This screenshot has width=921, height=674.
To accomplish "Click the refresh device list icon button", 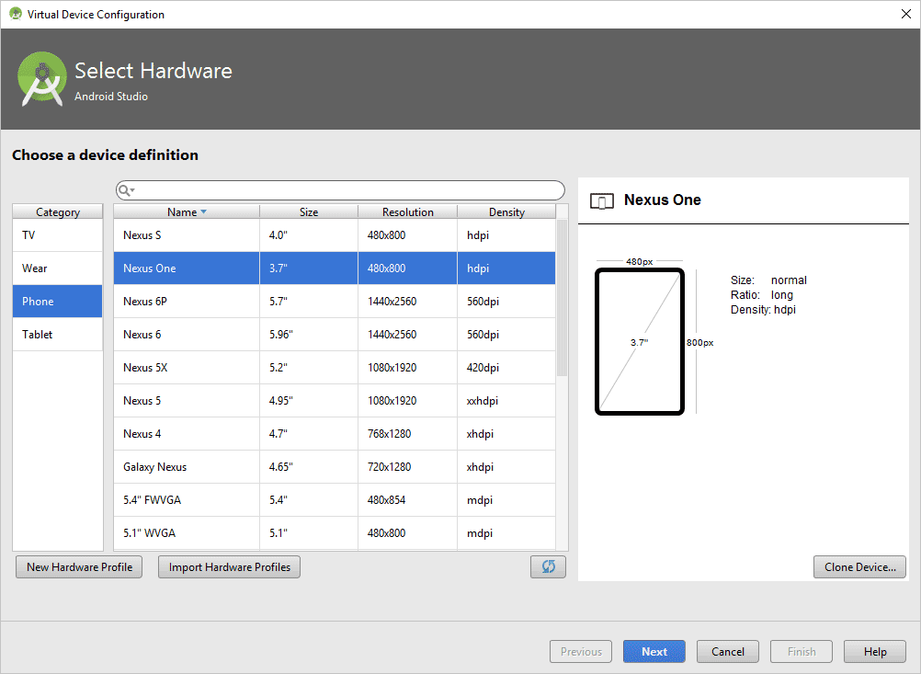I will (548, 566).
